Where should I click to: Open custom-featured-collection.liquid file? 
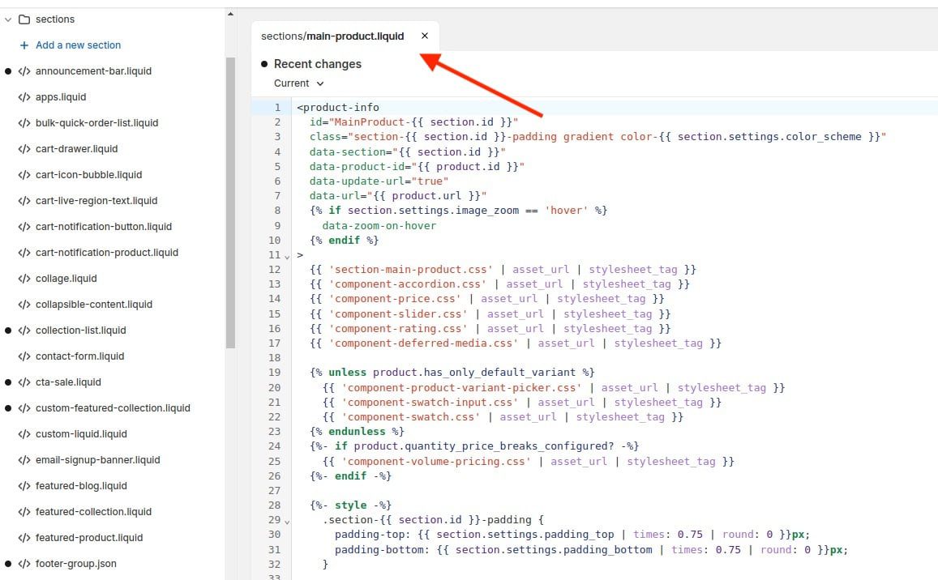(x=113, y=408)
